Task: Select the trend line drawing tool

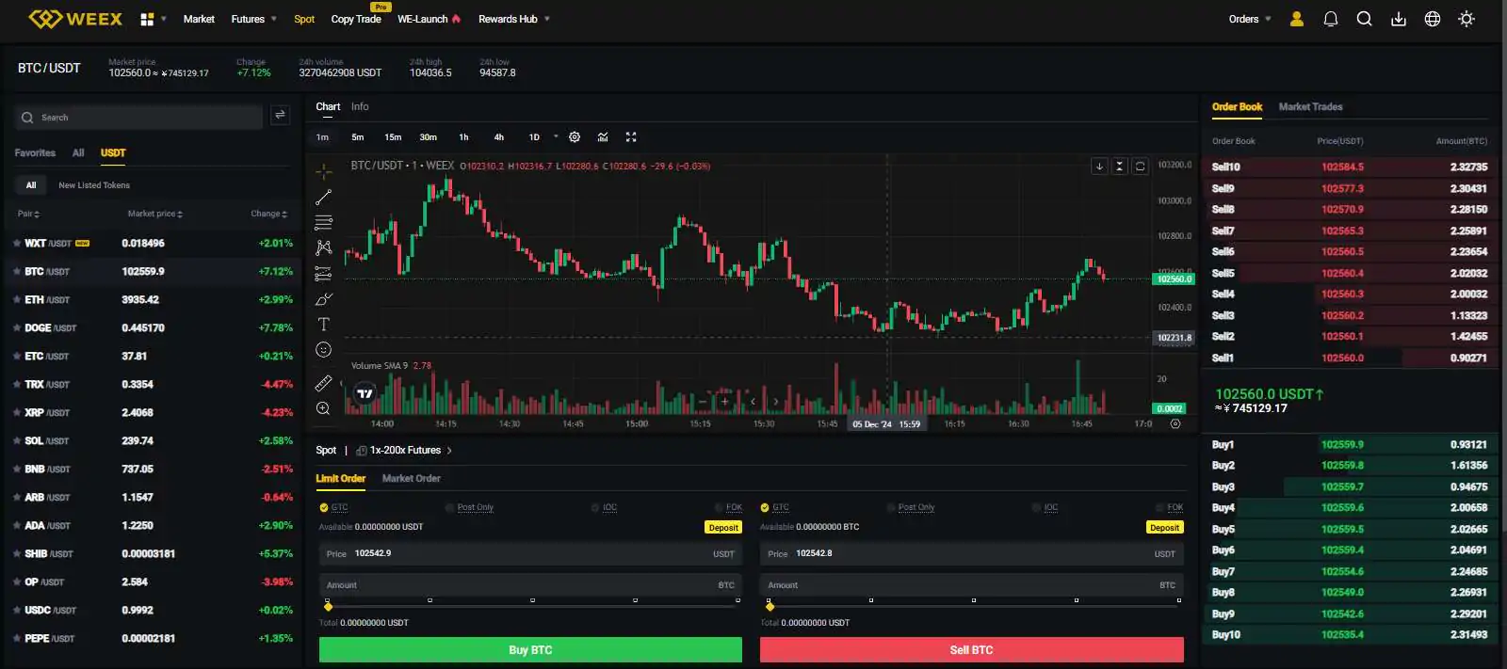Action: click(x=323, y=198)
